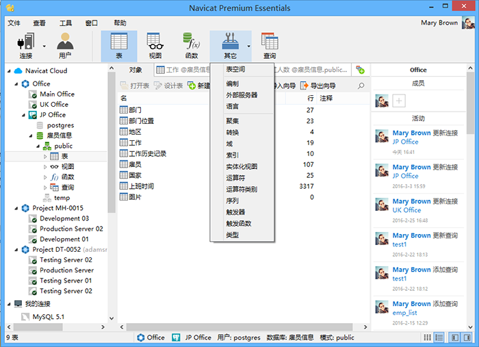Switch to the list view in the status bar
The width and height of the screenshot is (479, 347).
tap(439, 337)
